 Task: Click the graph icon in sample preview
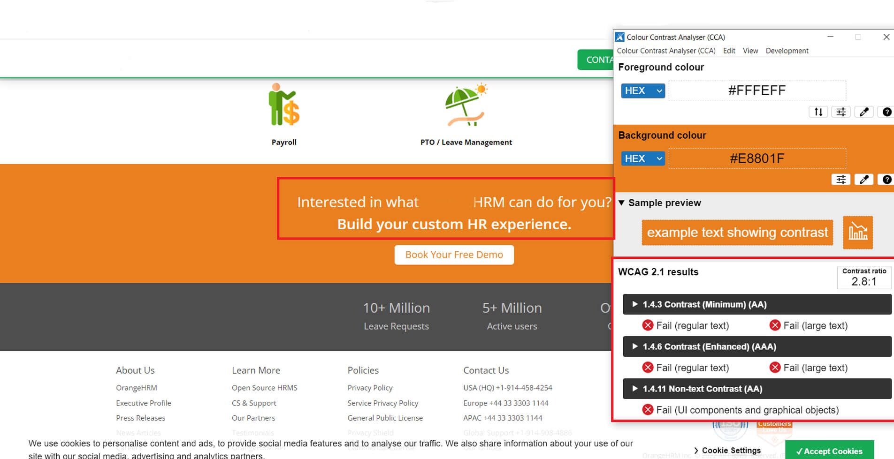tap(857, 233)
